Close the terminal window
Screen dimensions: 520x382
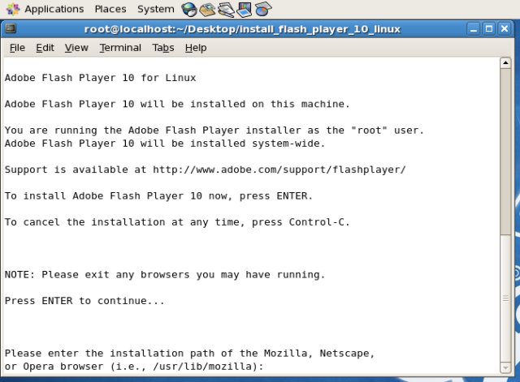504,29
